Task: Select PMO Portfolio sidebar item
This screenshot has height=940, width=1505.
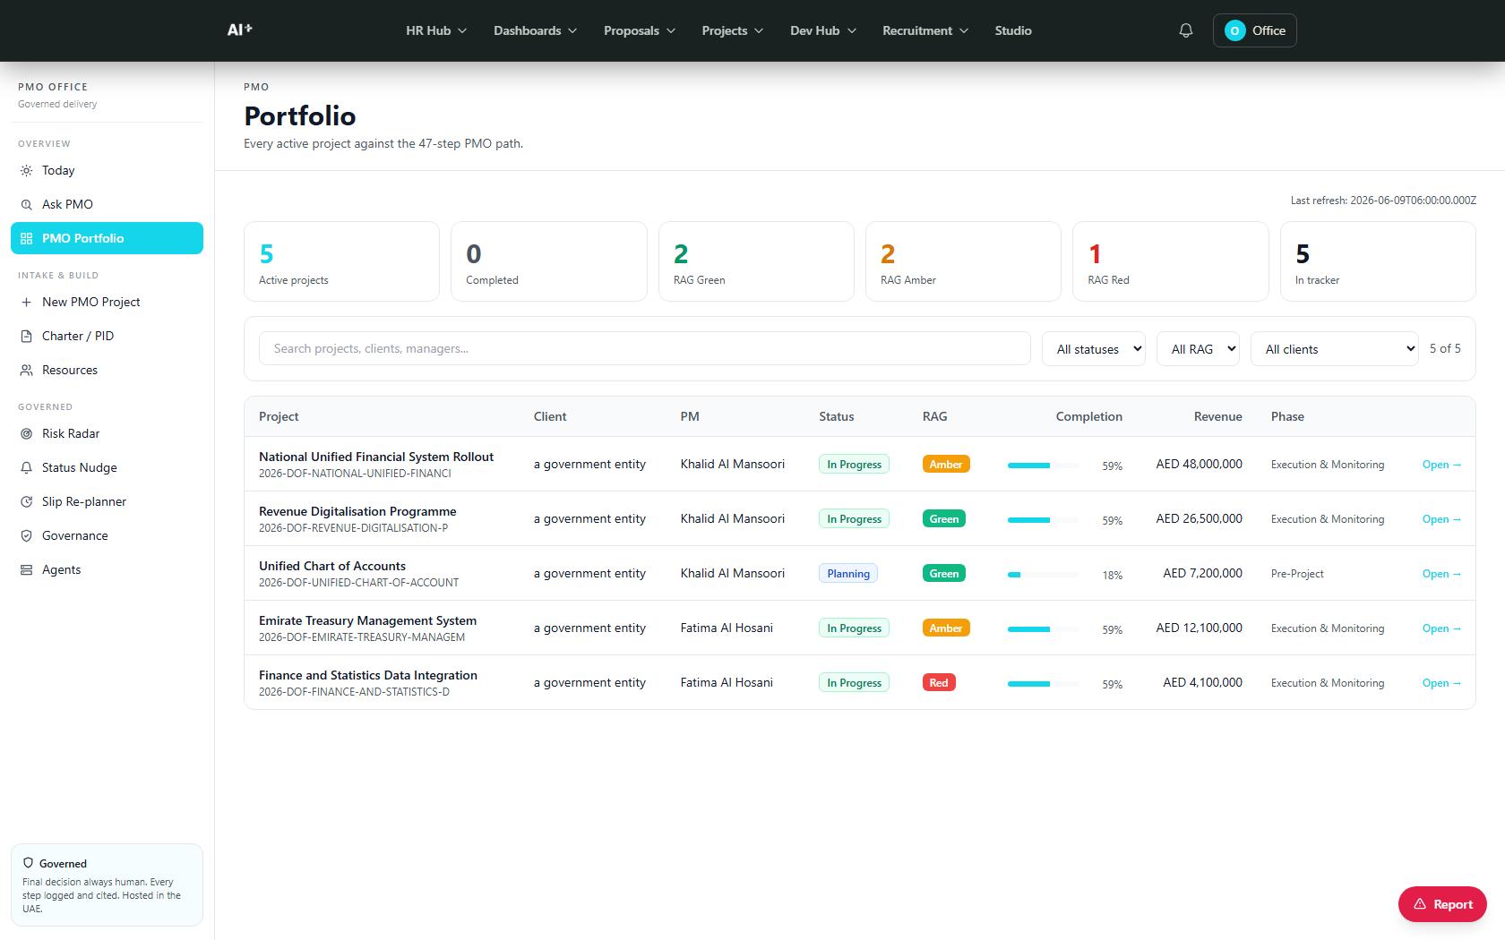Action: [107, 238]
